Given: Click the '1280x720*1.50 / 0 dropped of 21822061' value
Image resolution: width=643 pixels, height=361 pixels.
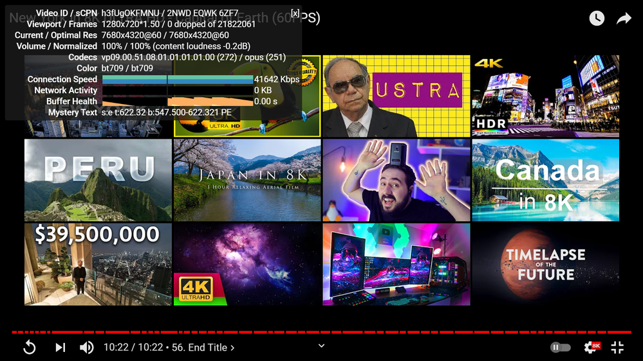Looking at the screenshot, I should click(178, 24).
